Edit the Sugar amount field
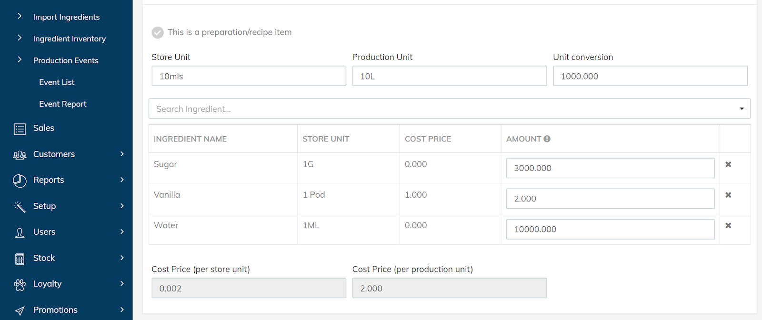The height and width of the screenshot is (320, 762). pos(610,168)
